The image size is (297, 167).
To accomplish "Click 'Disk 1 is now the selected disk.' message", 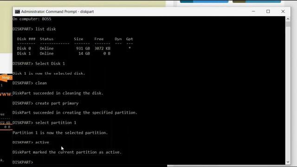I will [x=49, y=73].
